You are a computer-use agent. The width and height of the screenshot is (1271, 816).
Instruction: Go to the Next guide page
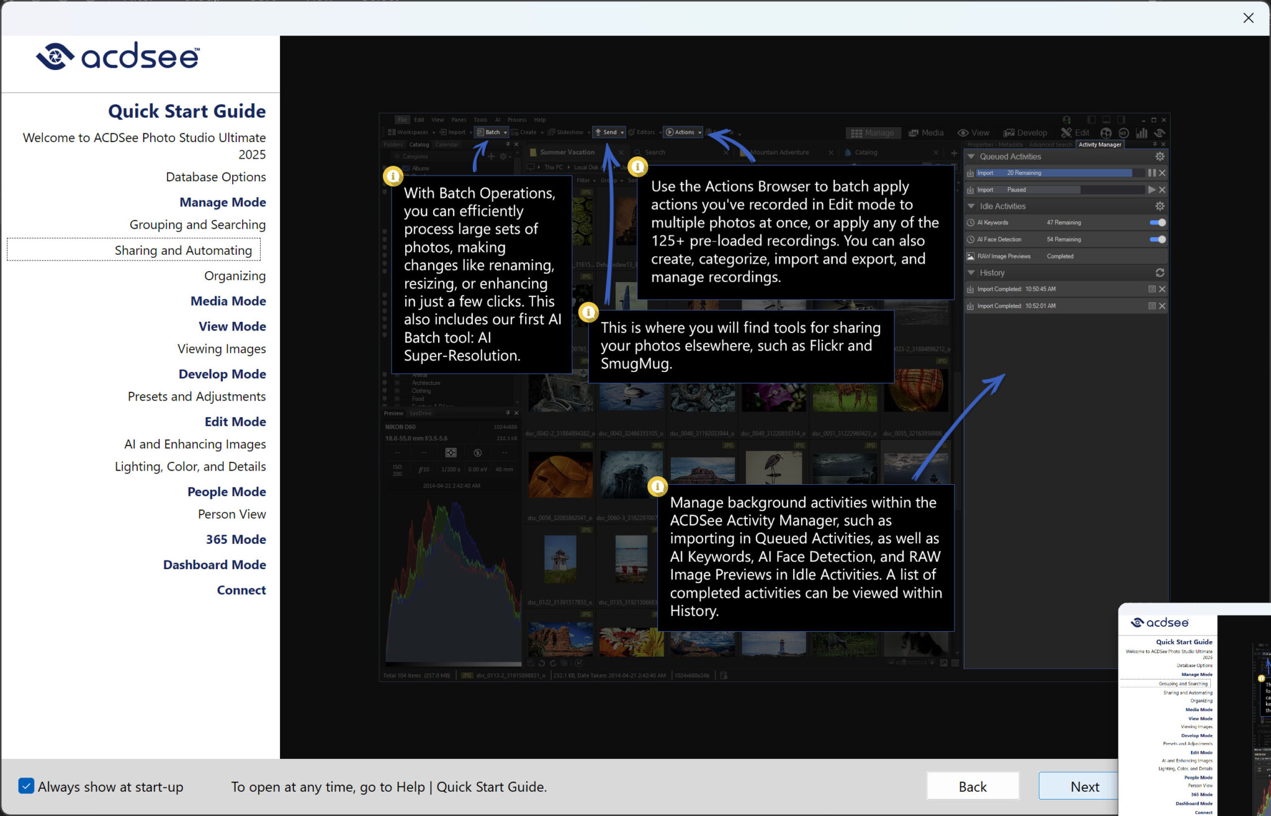[1084, 786]
